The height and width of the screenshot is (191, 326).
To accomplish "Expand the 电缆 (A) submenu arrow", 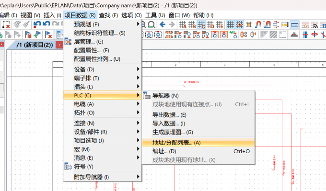I will pos(138,104).
